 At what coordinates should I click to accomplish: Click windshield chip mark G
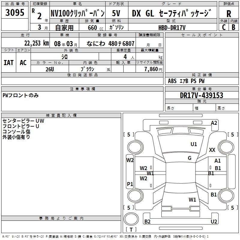190,158
